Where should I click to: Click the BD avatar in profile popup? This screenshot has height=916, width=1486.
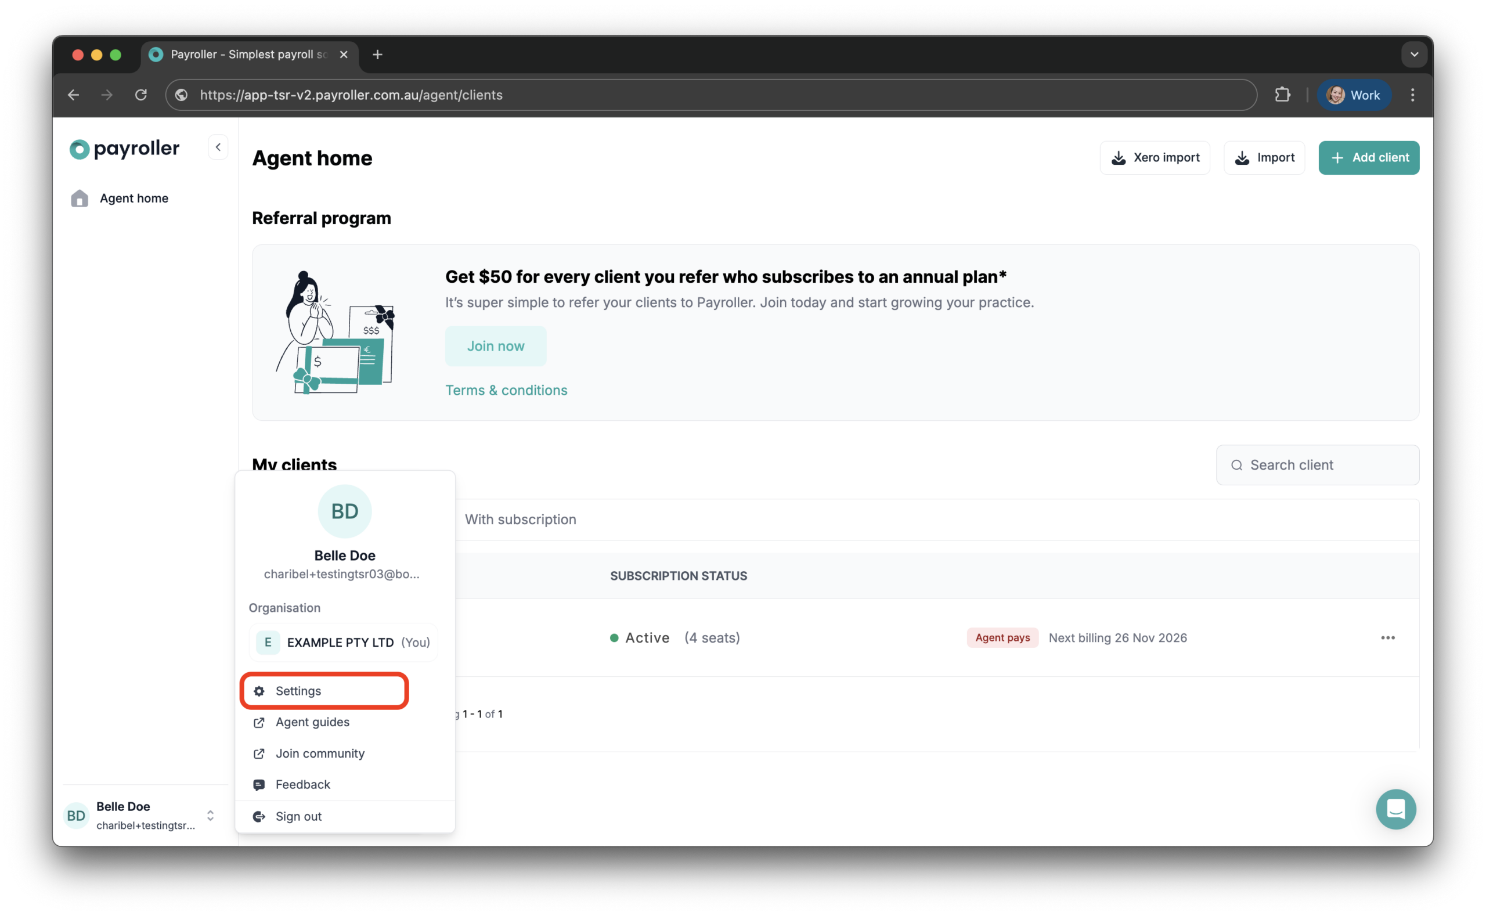tap(345, 511)
